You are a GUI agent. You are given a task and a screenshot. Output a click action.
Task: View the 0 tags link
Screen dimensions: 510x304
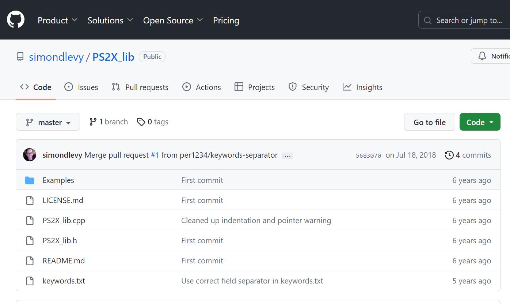click(x=153, y=122)
